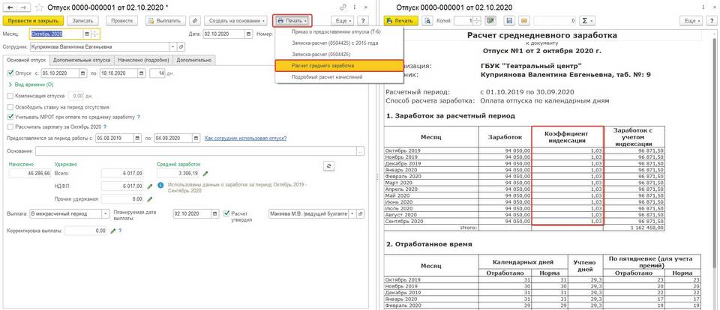The image size is (720, 310).
Task: Open calendar for work period start 05.08.2019
Action: pos(138,138)
